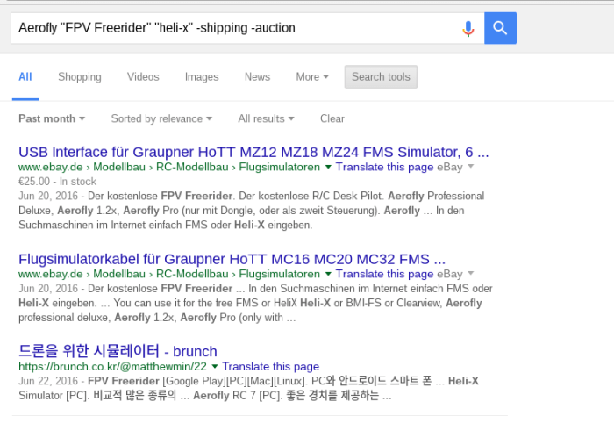Open the Images tab
Image resolution: width=614 pixels, height=445 pixels.
(x=202, y=76)
